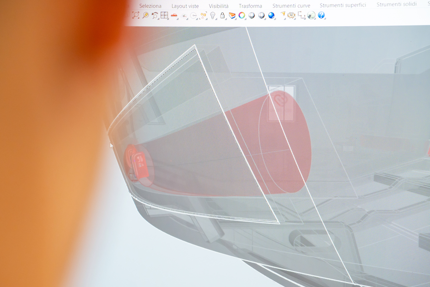Open the Strumenti superfici tab
430x287 pixels.
coord(343,5)
